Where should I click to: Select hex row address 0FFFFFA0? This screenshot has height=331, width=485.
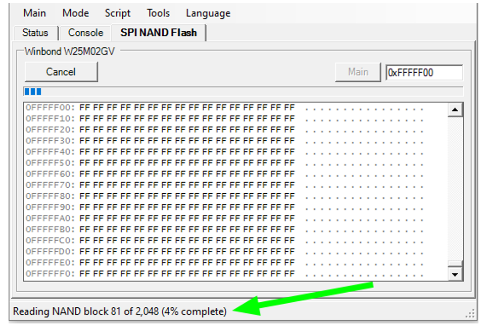tap(50, 218)
